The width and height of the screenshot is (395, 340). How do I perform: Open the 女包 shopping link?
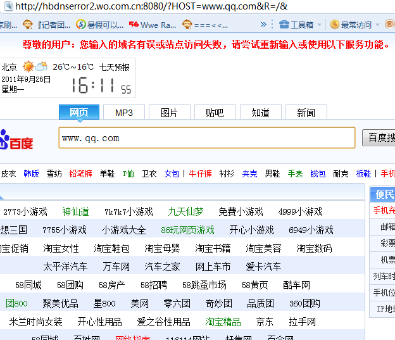(x=172, y=173)
